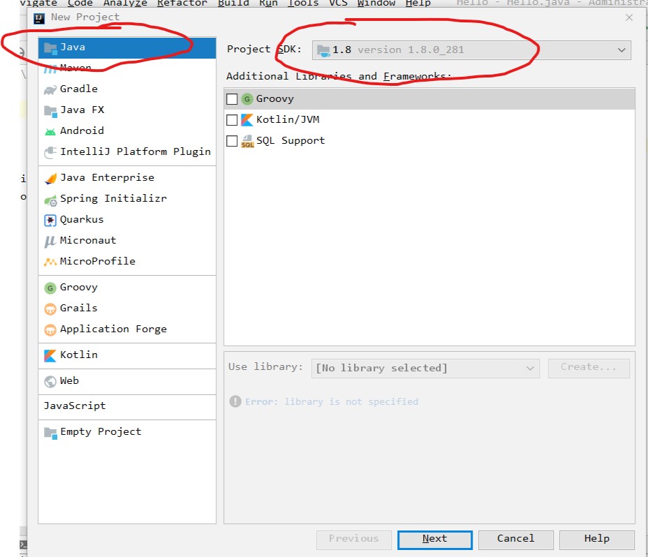Choose the Gradle elephant icon
Screen dimensions: 648x557
pos(50,89)
